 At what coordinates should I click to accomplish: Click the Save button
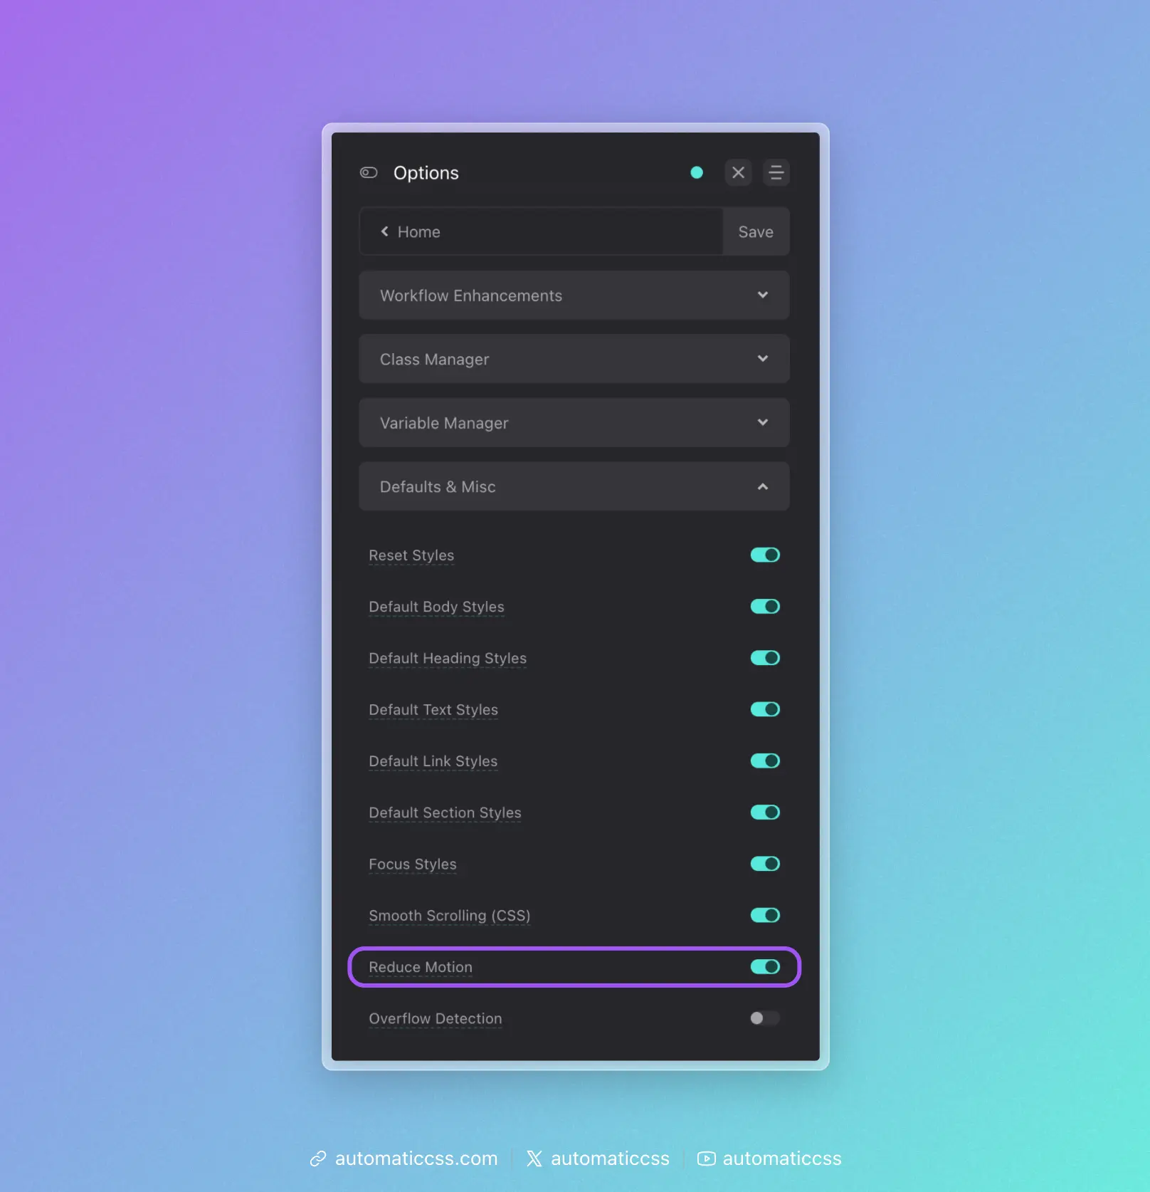click(x=755, y=231)
